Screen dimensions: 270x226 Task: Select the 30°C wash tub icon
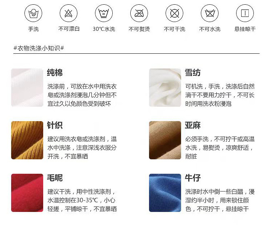tap(104, 13)
